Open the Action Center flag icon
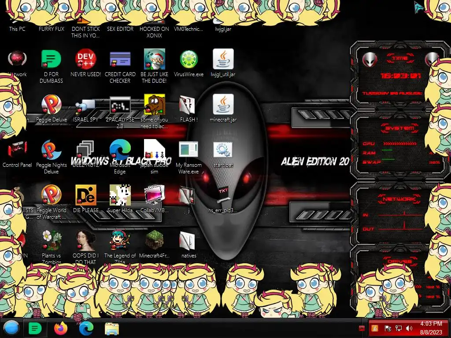Viewport: 451px width, 338px height. click(388, 328)
